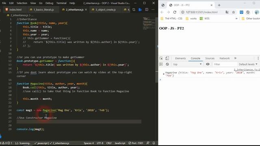
Task: Switch to the Console tab in DevTools
Action: tap(195, 58)
